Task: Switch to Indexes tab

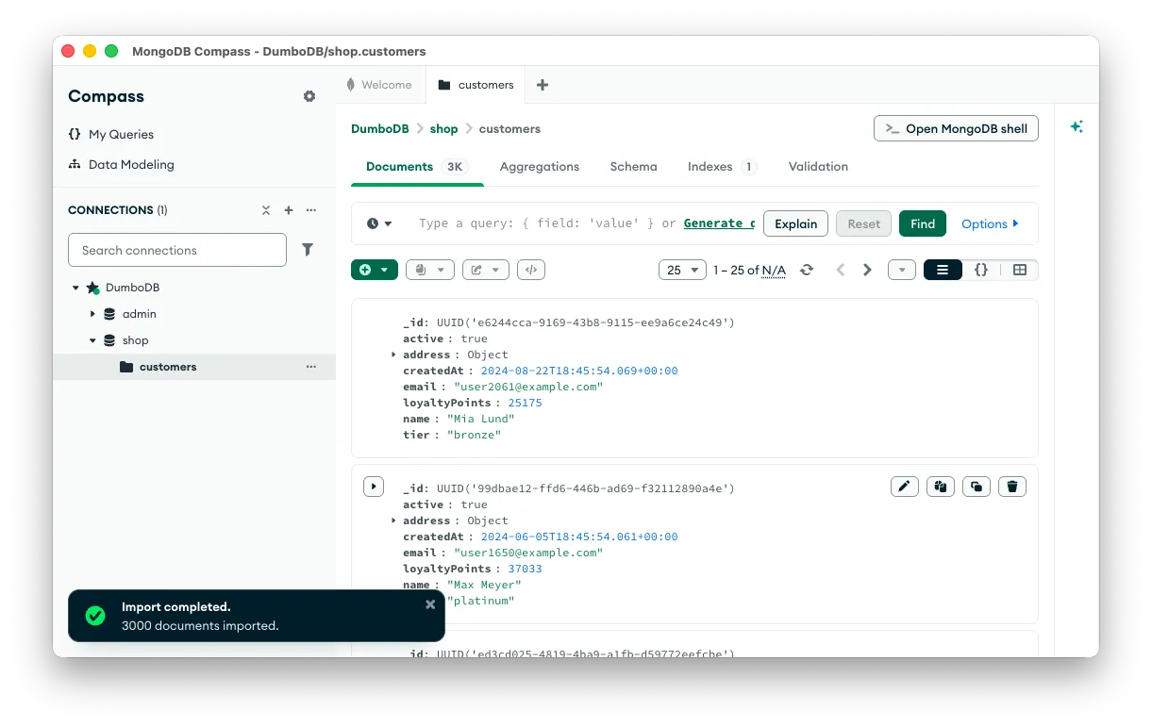Action: 722,166
